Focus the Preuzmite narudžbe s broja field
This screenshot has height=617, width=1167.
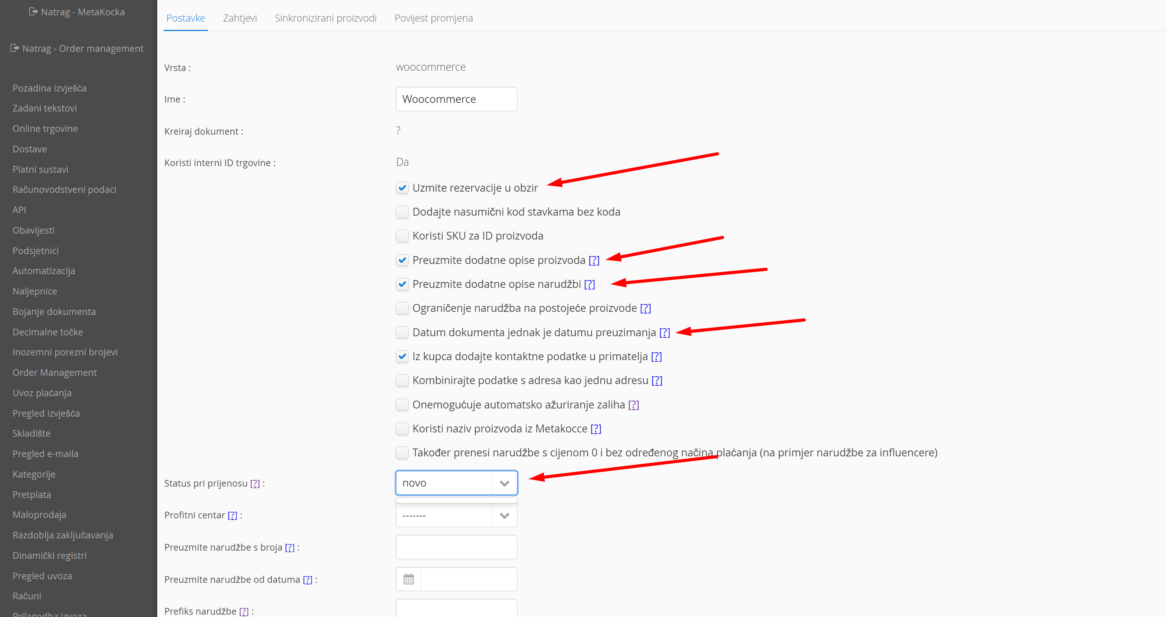(456, 547)
